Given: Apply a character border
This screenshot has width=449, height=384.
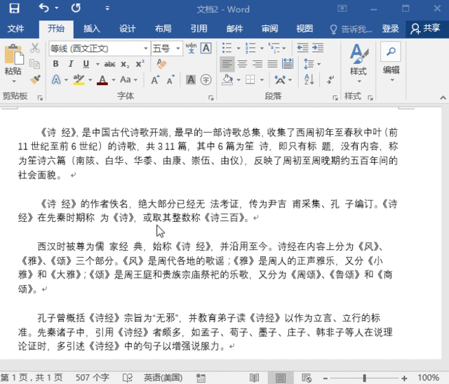Looking at the screenshot, I should (x=206, y=48).
